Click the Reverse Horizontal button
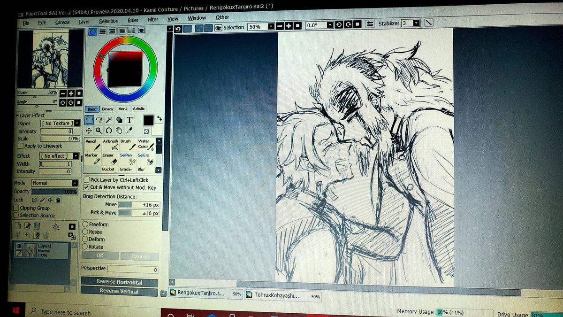The image size is (563, 317). pyautogui.click(x=119, y=282)
